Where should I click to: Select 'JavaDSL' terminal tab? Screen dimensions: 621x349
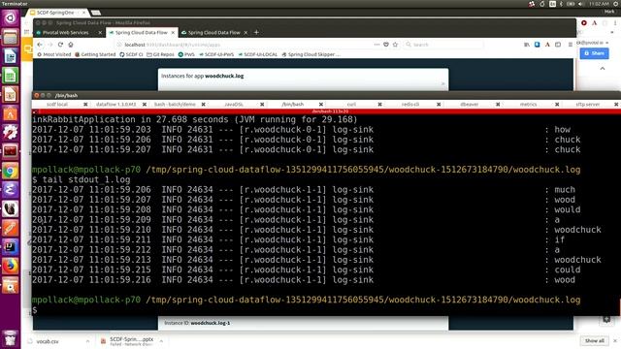point(234,104)
